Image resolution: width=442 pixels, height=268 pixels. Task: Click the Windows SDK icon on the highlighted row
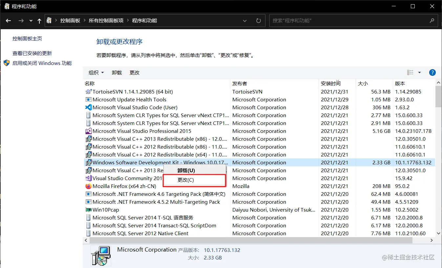tap(88, 162)
